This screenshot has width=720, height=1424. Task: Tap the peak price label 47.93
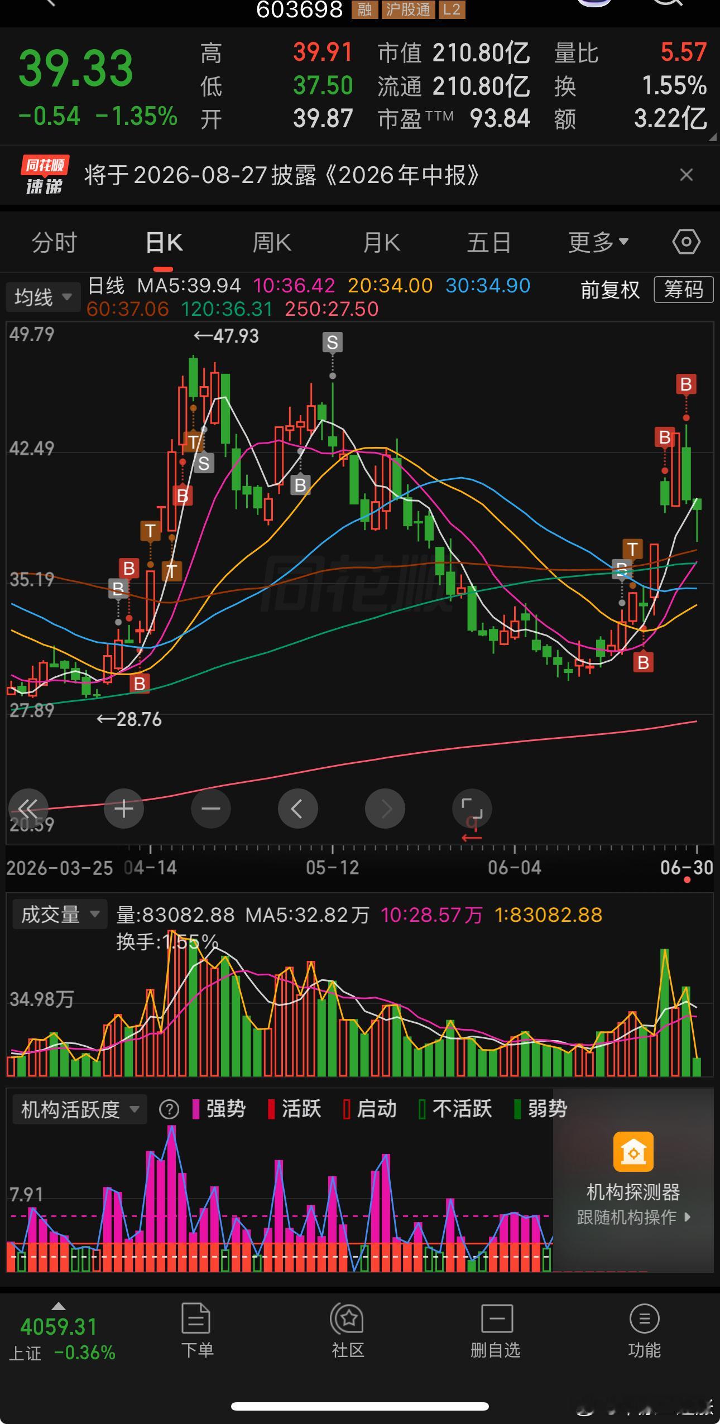click(226, 336)
